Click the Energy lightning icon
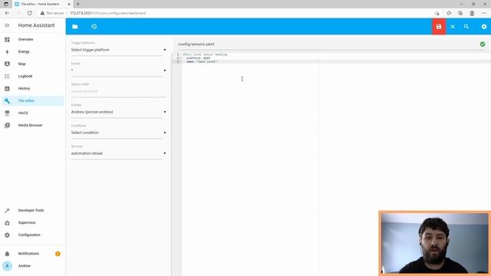 7,51
